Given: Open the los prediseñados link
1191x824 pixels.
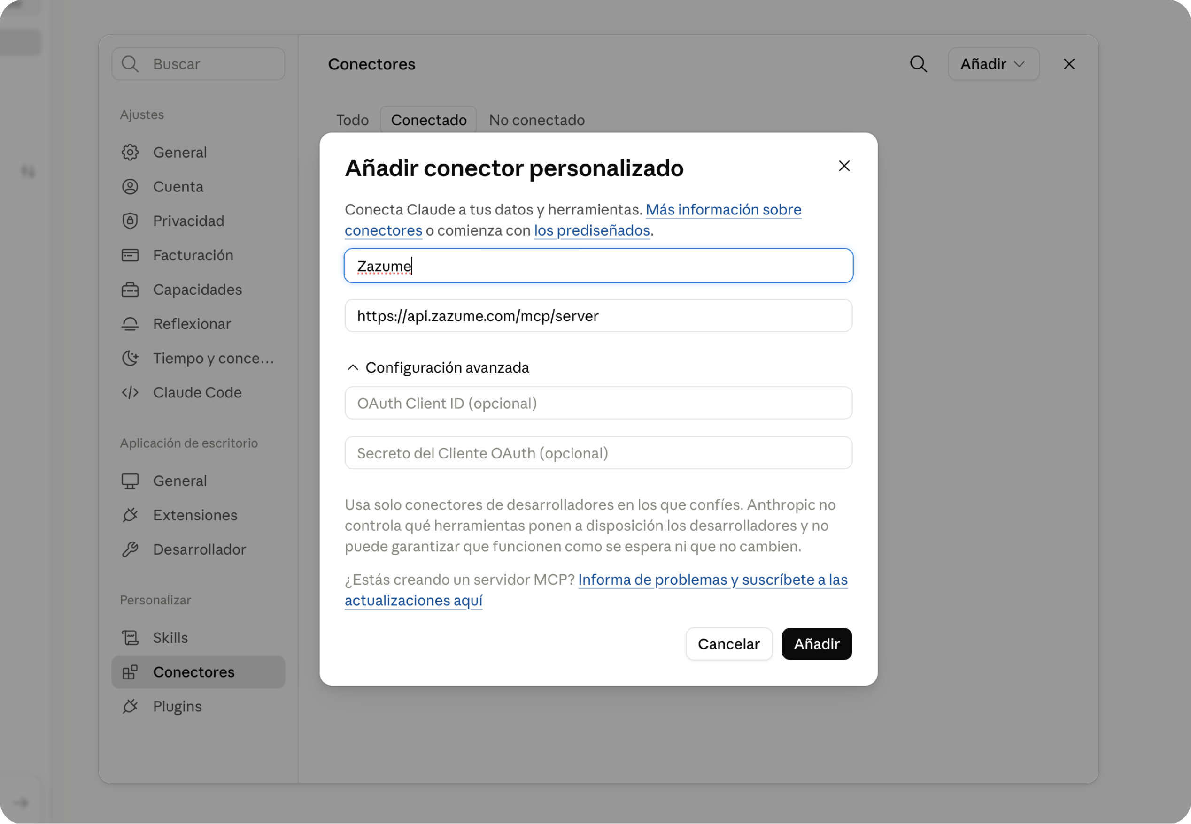Looking at the screenshot, I should 592,230.
